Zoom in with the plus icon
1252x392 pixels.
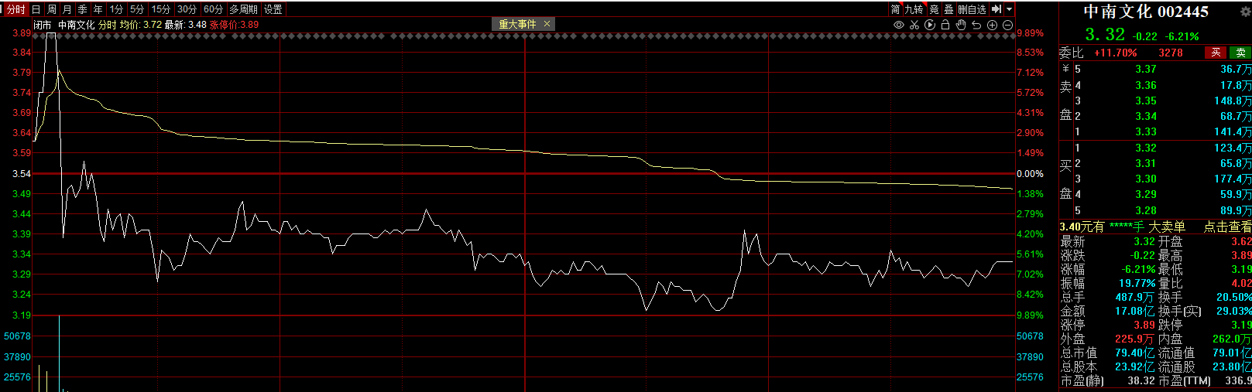pos(992,25)
